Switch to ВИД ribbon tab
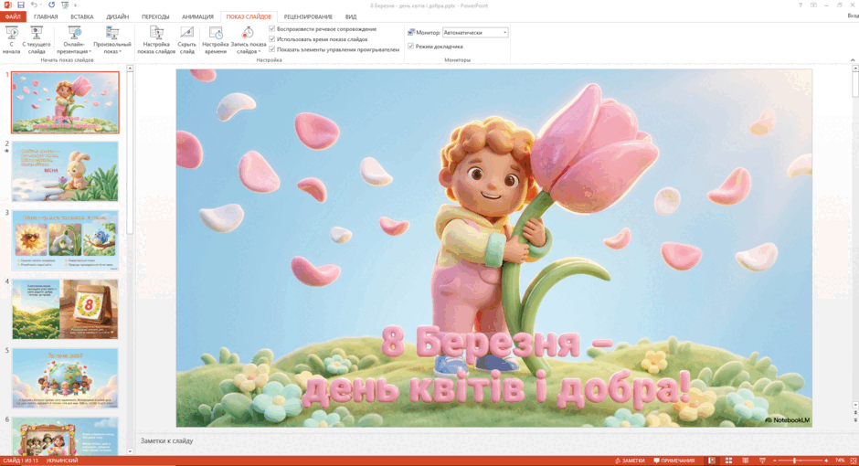Viewport: 859px width, 466px height. [x=351, y=17]
